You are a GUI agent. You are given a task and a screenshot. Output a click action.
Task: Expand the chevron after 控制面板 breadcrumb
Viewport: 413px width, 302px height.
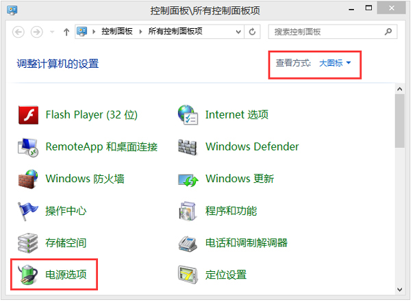140,32
